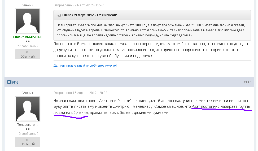Click reputation box under Ellena's 10 сообщений

point(28,142)
